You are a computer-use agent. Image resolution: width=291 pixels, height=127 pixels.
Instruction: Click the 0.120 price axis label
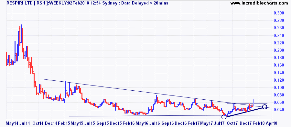[279, 80]
